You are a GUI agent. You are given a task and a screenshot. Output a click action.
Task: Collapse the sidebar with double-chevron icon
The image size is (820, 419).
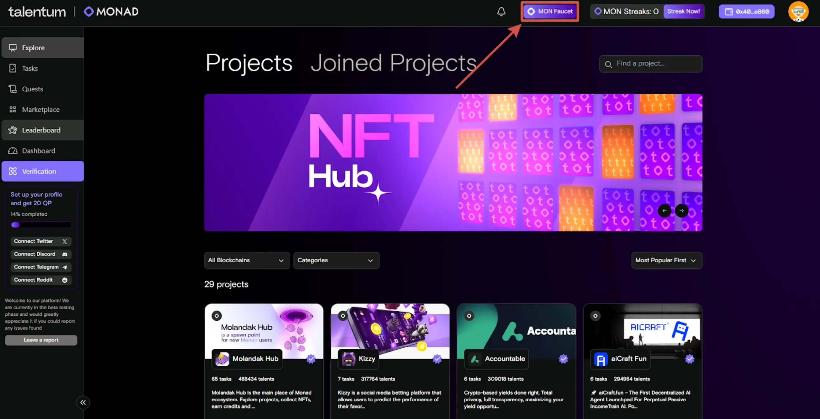(83, 403)
